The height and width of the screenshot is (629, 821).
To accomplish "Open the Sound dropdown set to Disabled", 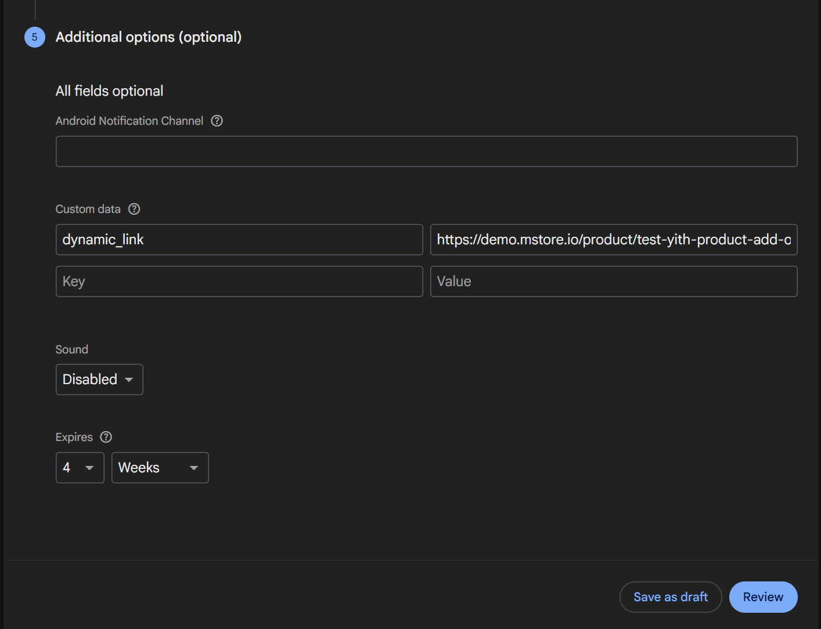I will pos(99,379).
